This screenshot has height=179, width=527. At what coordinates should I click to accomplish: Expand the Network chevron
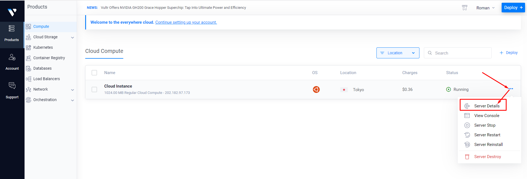click(73, 90)
